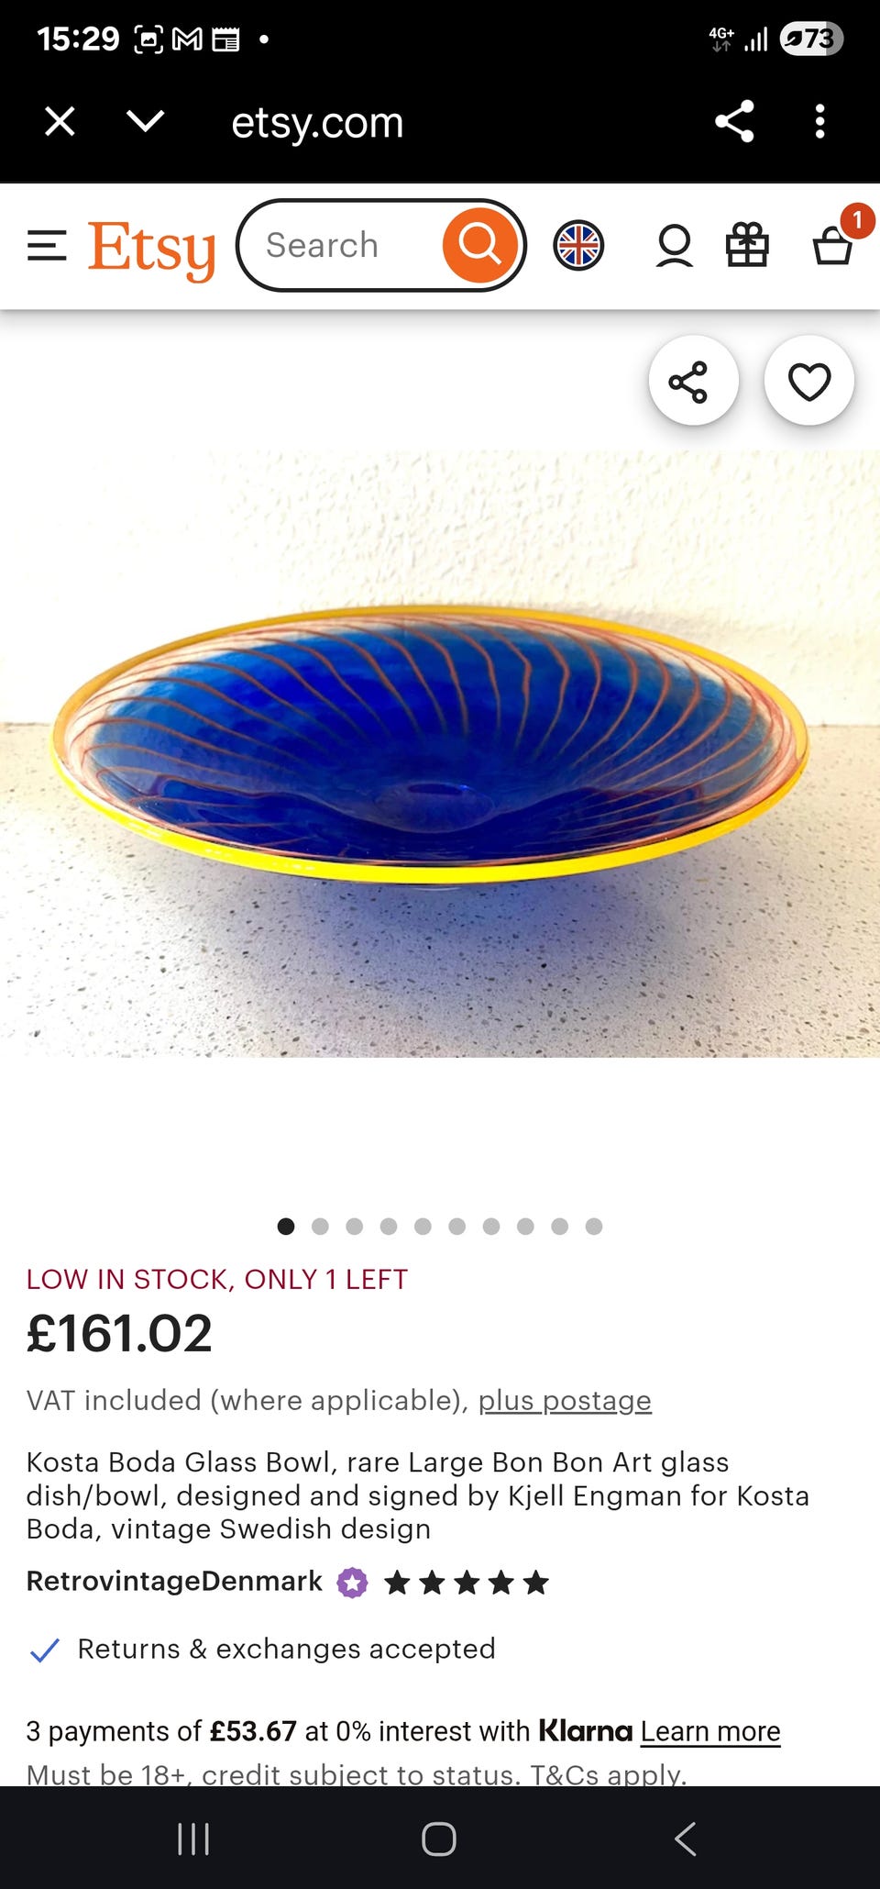
Task: Select the last image carousel dot
Action: (594, 1227)
